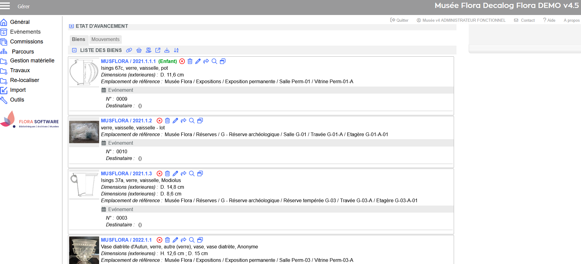The width and height of the screenshot is (581, 264).
Task: Open the thumbnail image of MUSFLORA / 2021.1.2
Action: pos(84,132)
